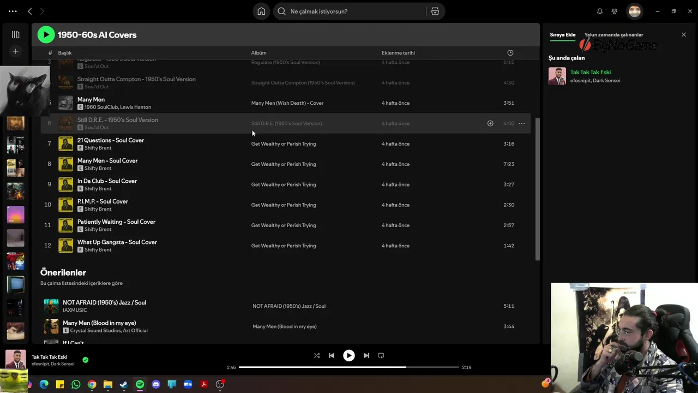Viewport: 698px width, 393px height.
Task: Open the user profile avatar
Action: point(634,11)
